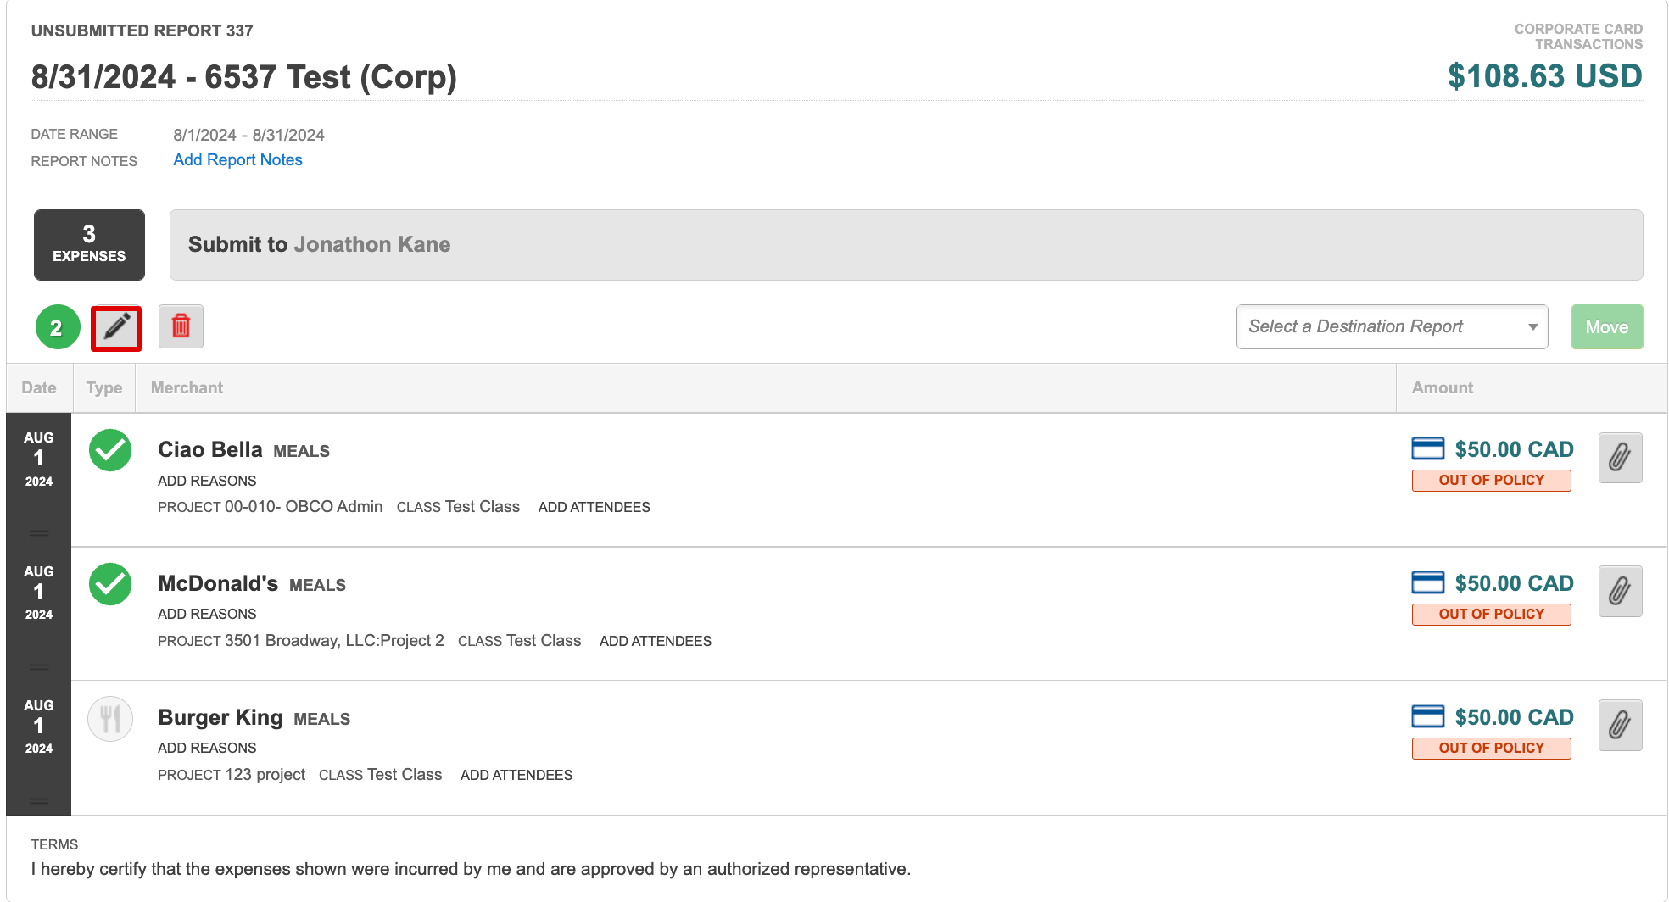The height and width of the screenshot is (902, 1669).
Task: Click the pencil edit icon
Action: coord(116,327)
